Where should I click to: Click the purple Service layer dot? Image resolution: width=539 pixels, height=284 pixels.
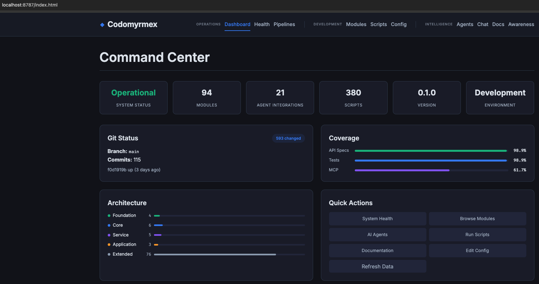pos(109,235)
